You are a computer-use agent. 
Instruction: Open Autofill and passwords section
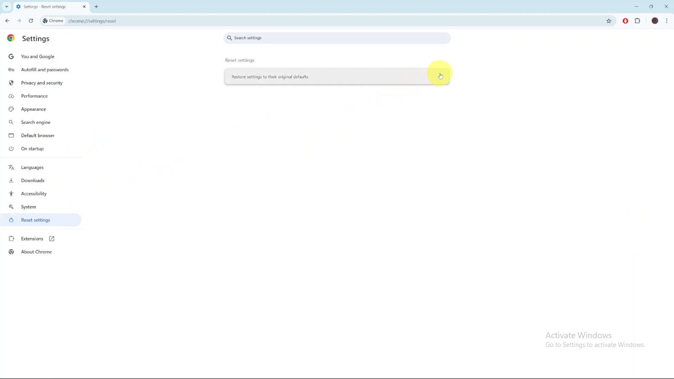[45, 69]
